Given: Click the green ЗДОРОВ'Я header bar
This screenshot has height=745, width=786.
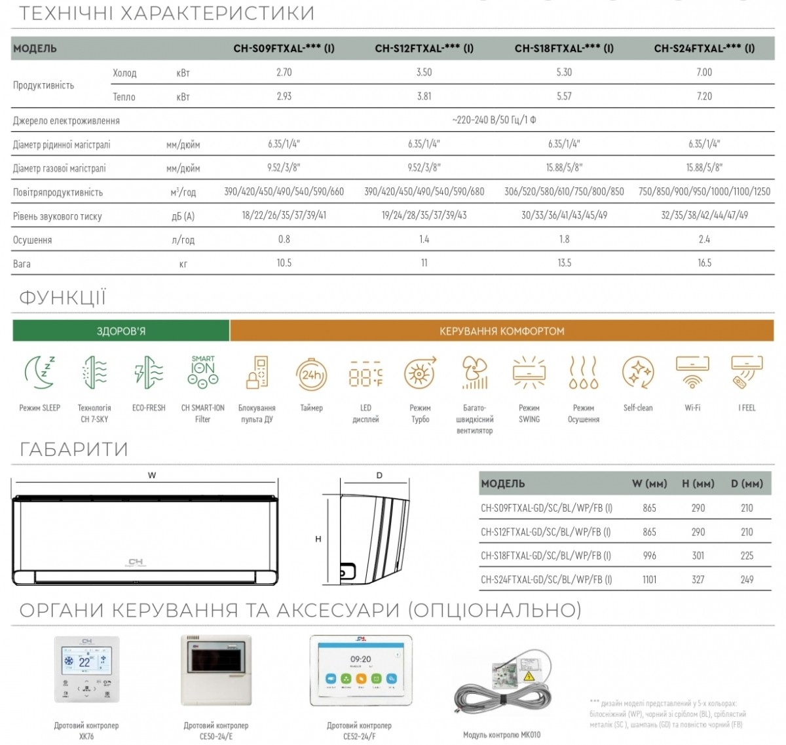Looking at the screenshot, I should pyautogui.click(x=121, y=331).
